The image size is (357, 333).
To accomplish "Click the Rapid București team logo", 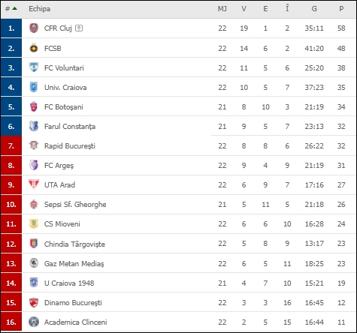I will tap(34, 145).
